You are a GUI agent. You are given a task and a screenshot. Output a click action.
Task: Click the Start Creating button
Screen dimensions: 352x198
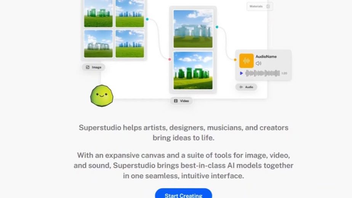point(183,193)
